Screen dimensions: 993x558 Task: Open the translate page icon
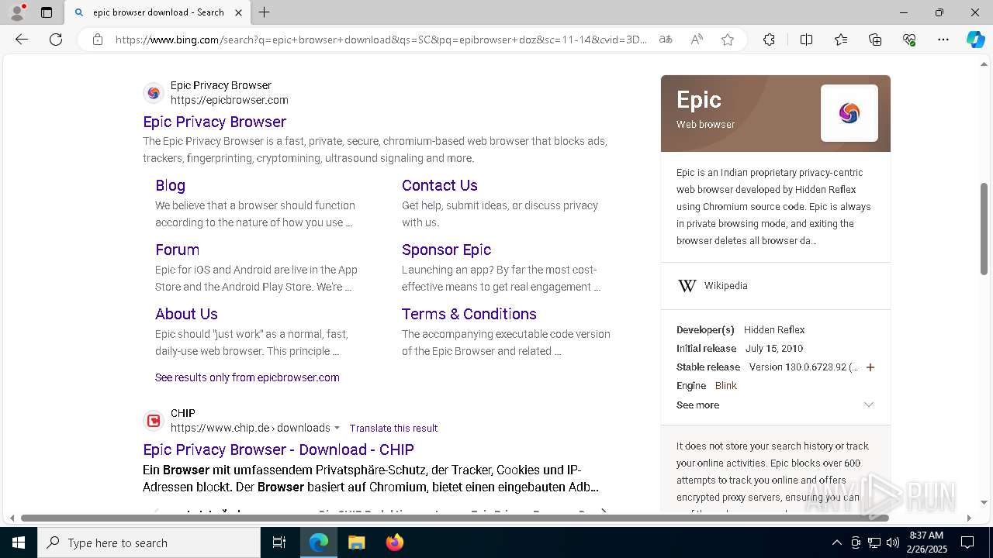coord(665,40)
